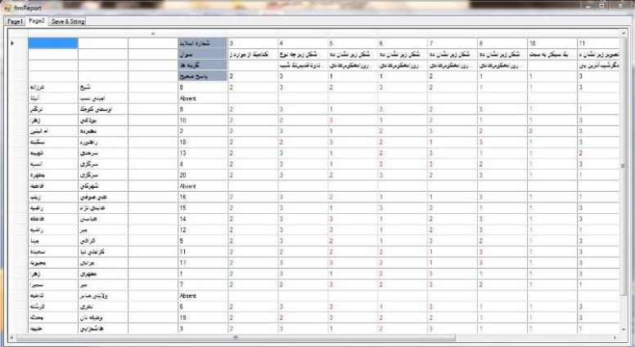Screen dimensions: 635x347
Task: Click the first Absent cell in the grid
Action: (x=201, y=97)
